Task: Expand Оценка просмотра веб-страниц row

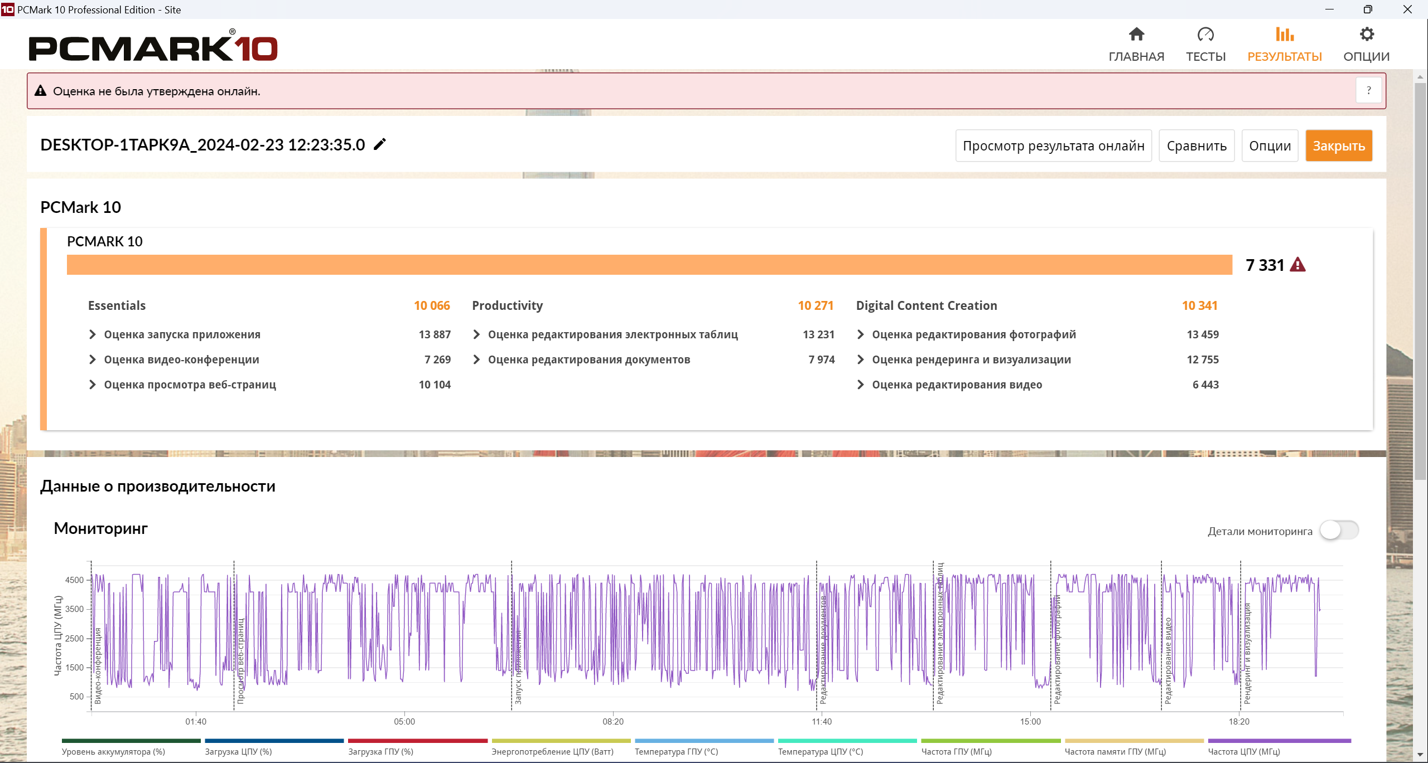Action: [93, 385]
